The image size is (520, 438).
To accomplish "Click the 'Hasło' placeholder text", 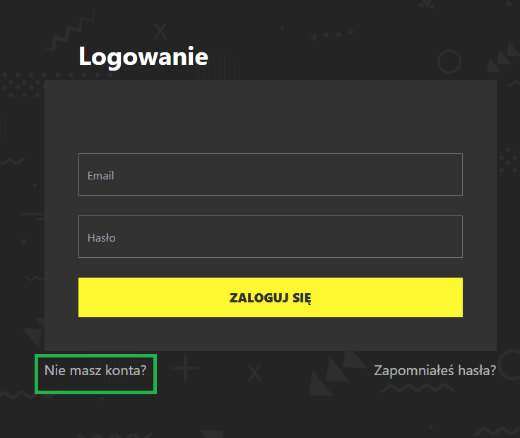I will point(101,238).
